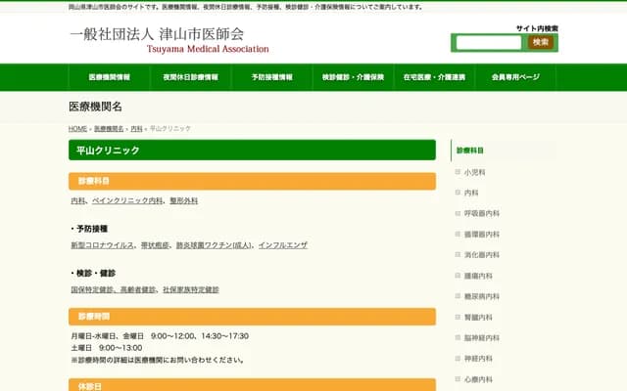
Task: Click the HOME breadcrumb link
Action: (x=78, y=129)
